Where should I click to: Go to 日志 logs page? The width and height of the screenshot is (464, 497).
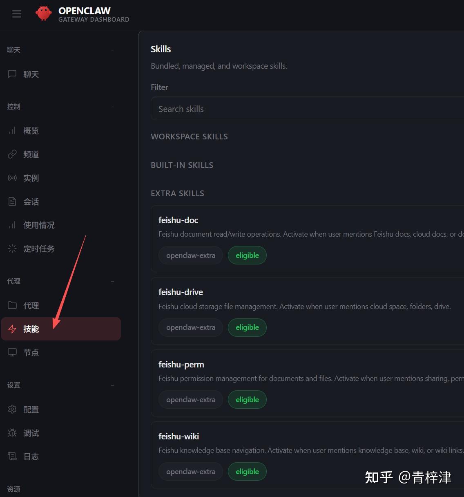(61, 457)
